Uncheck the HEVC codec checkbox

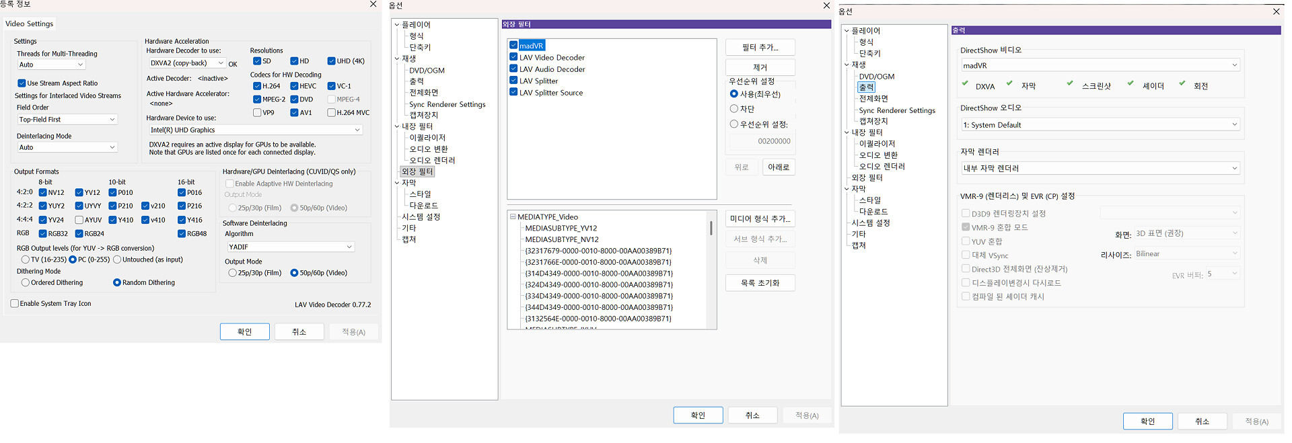pos(294,86)
